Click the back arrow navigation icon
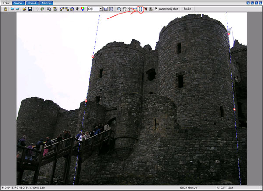Image resolution: width=263 pixels, height=191 pixels. tap(12, 9)
